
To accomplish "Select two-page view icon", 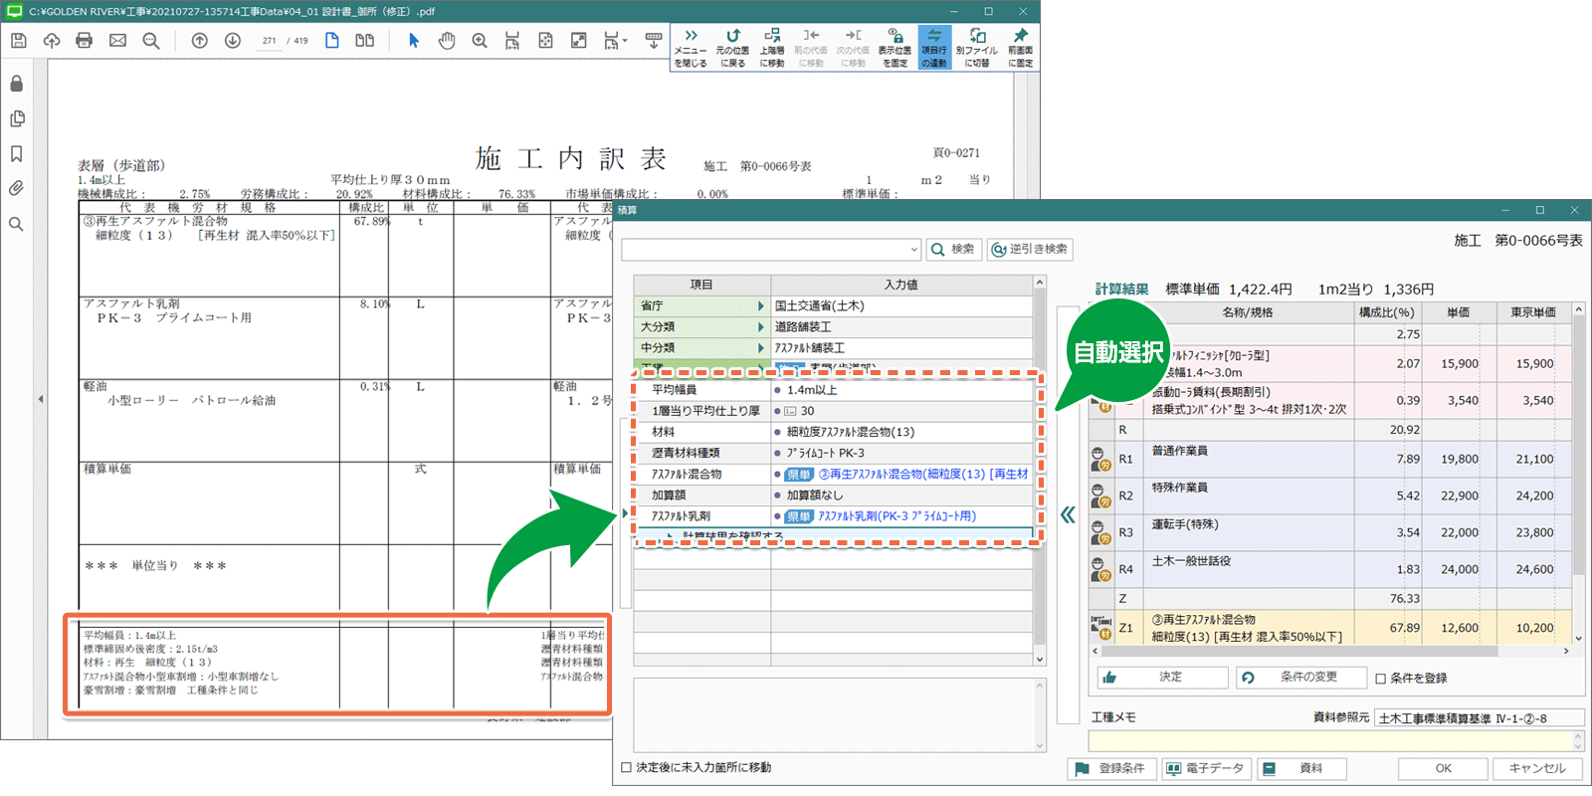I will point(365,41).
